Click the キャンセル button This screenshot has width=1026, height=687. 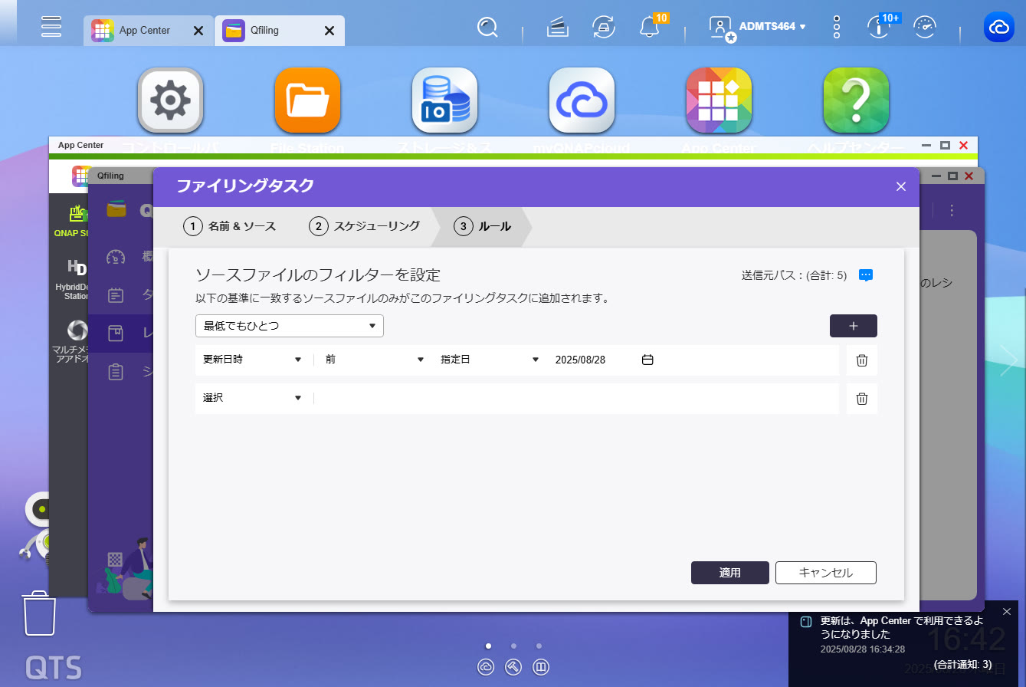tap(825, 573)
